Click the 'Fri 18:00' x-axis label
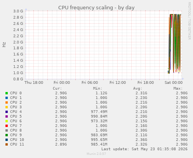193x158 pixels. point(146,83)
